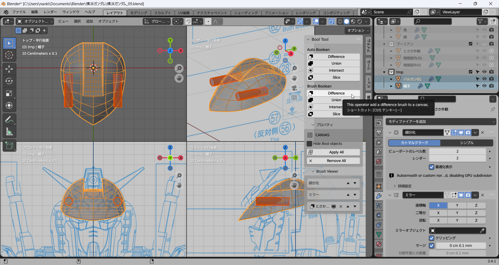499x265 pixels.
Task: Collapse the tmp collection in outliner
Action: coord(384,72)
